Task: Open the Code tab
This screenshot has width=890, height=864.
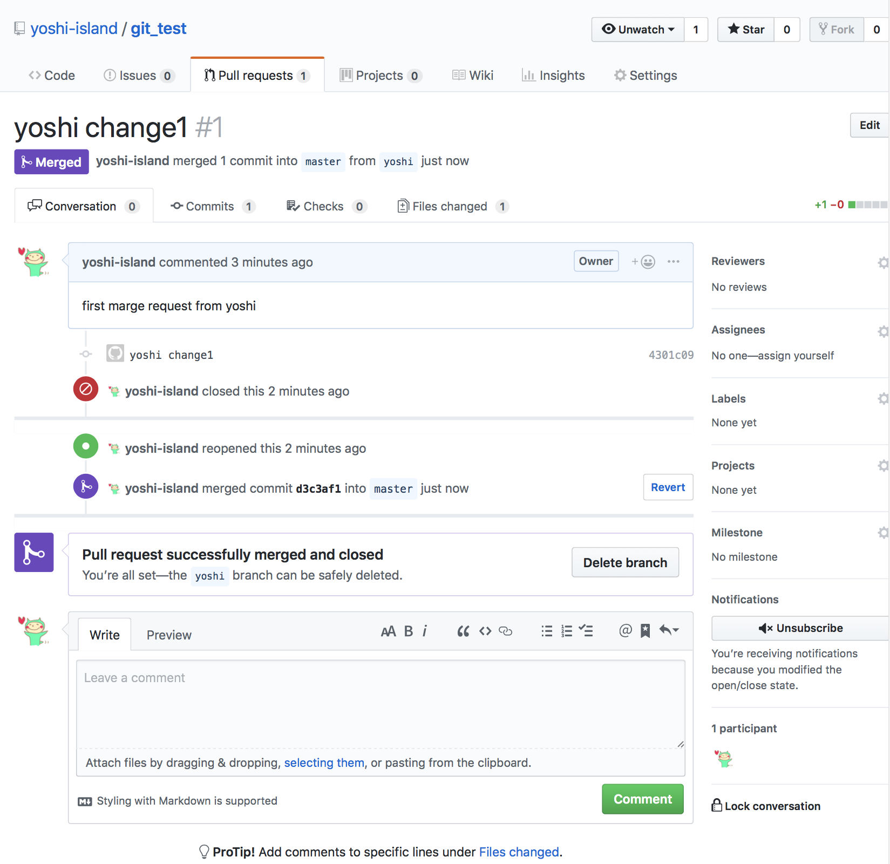Action: point(52,76)
